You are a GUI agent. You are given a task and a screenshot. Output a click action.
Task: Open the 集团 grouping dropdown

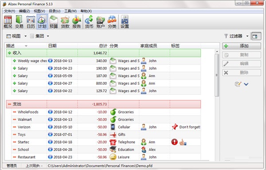(x=39, y=36)
